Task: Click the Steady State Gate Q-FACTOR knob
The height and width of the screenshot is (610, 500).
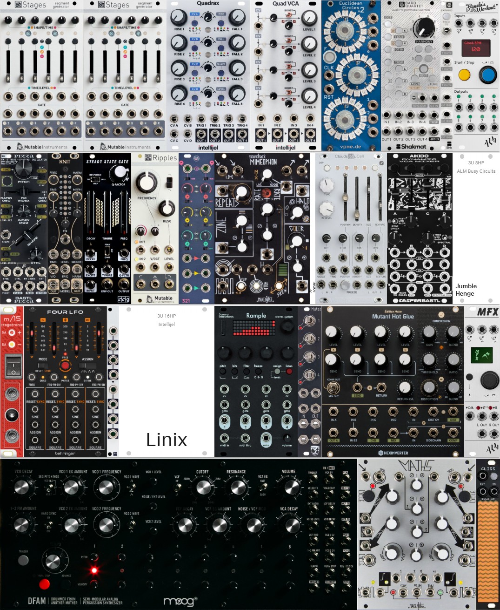Action: pos(120,171)
